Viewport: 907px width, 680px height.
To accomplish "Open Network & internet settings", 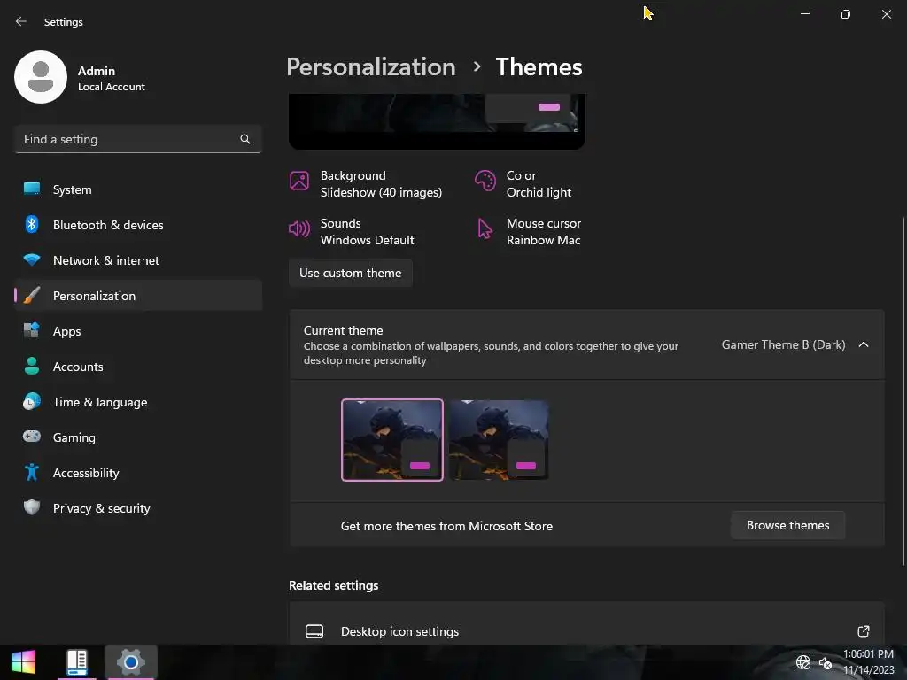I will [138, 260].
